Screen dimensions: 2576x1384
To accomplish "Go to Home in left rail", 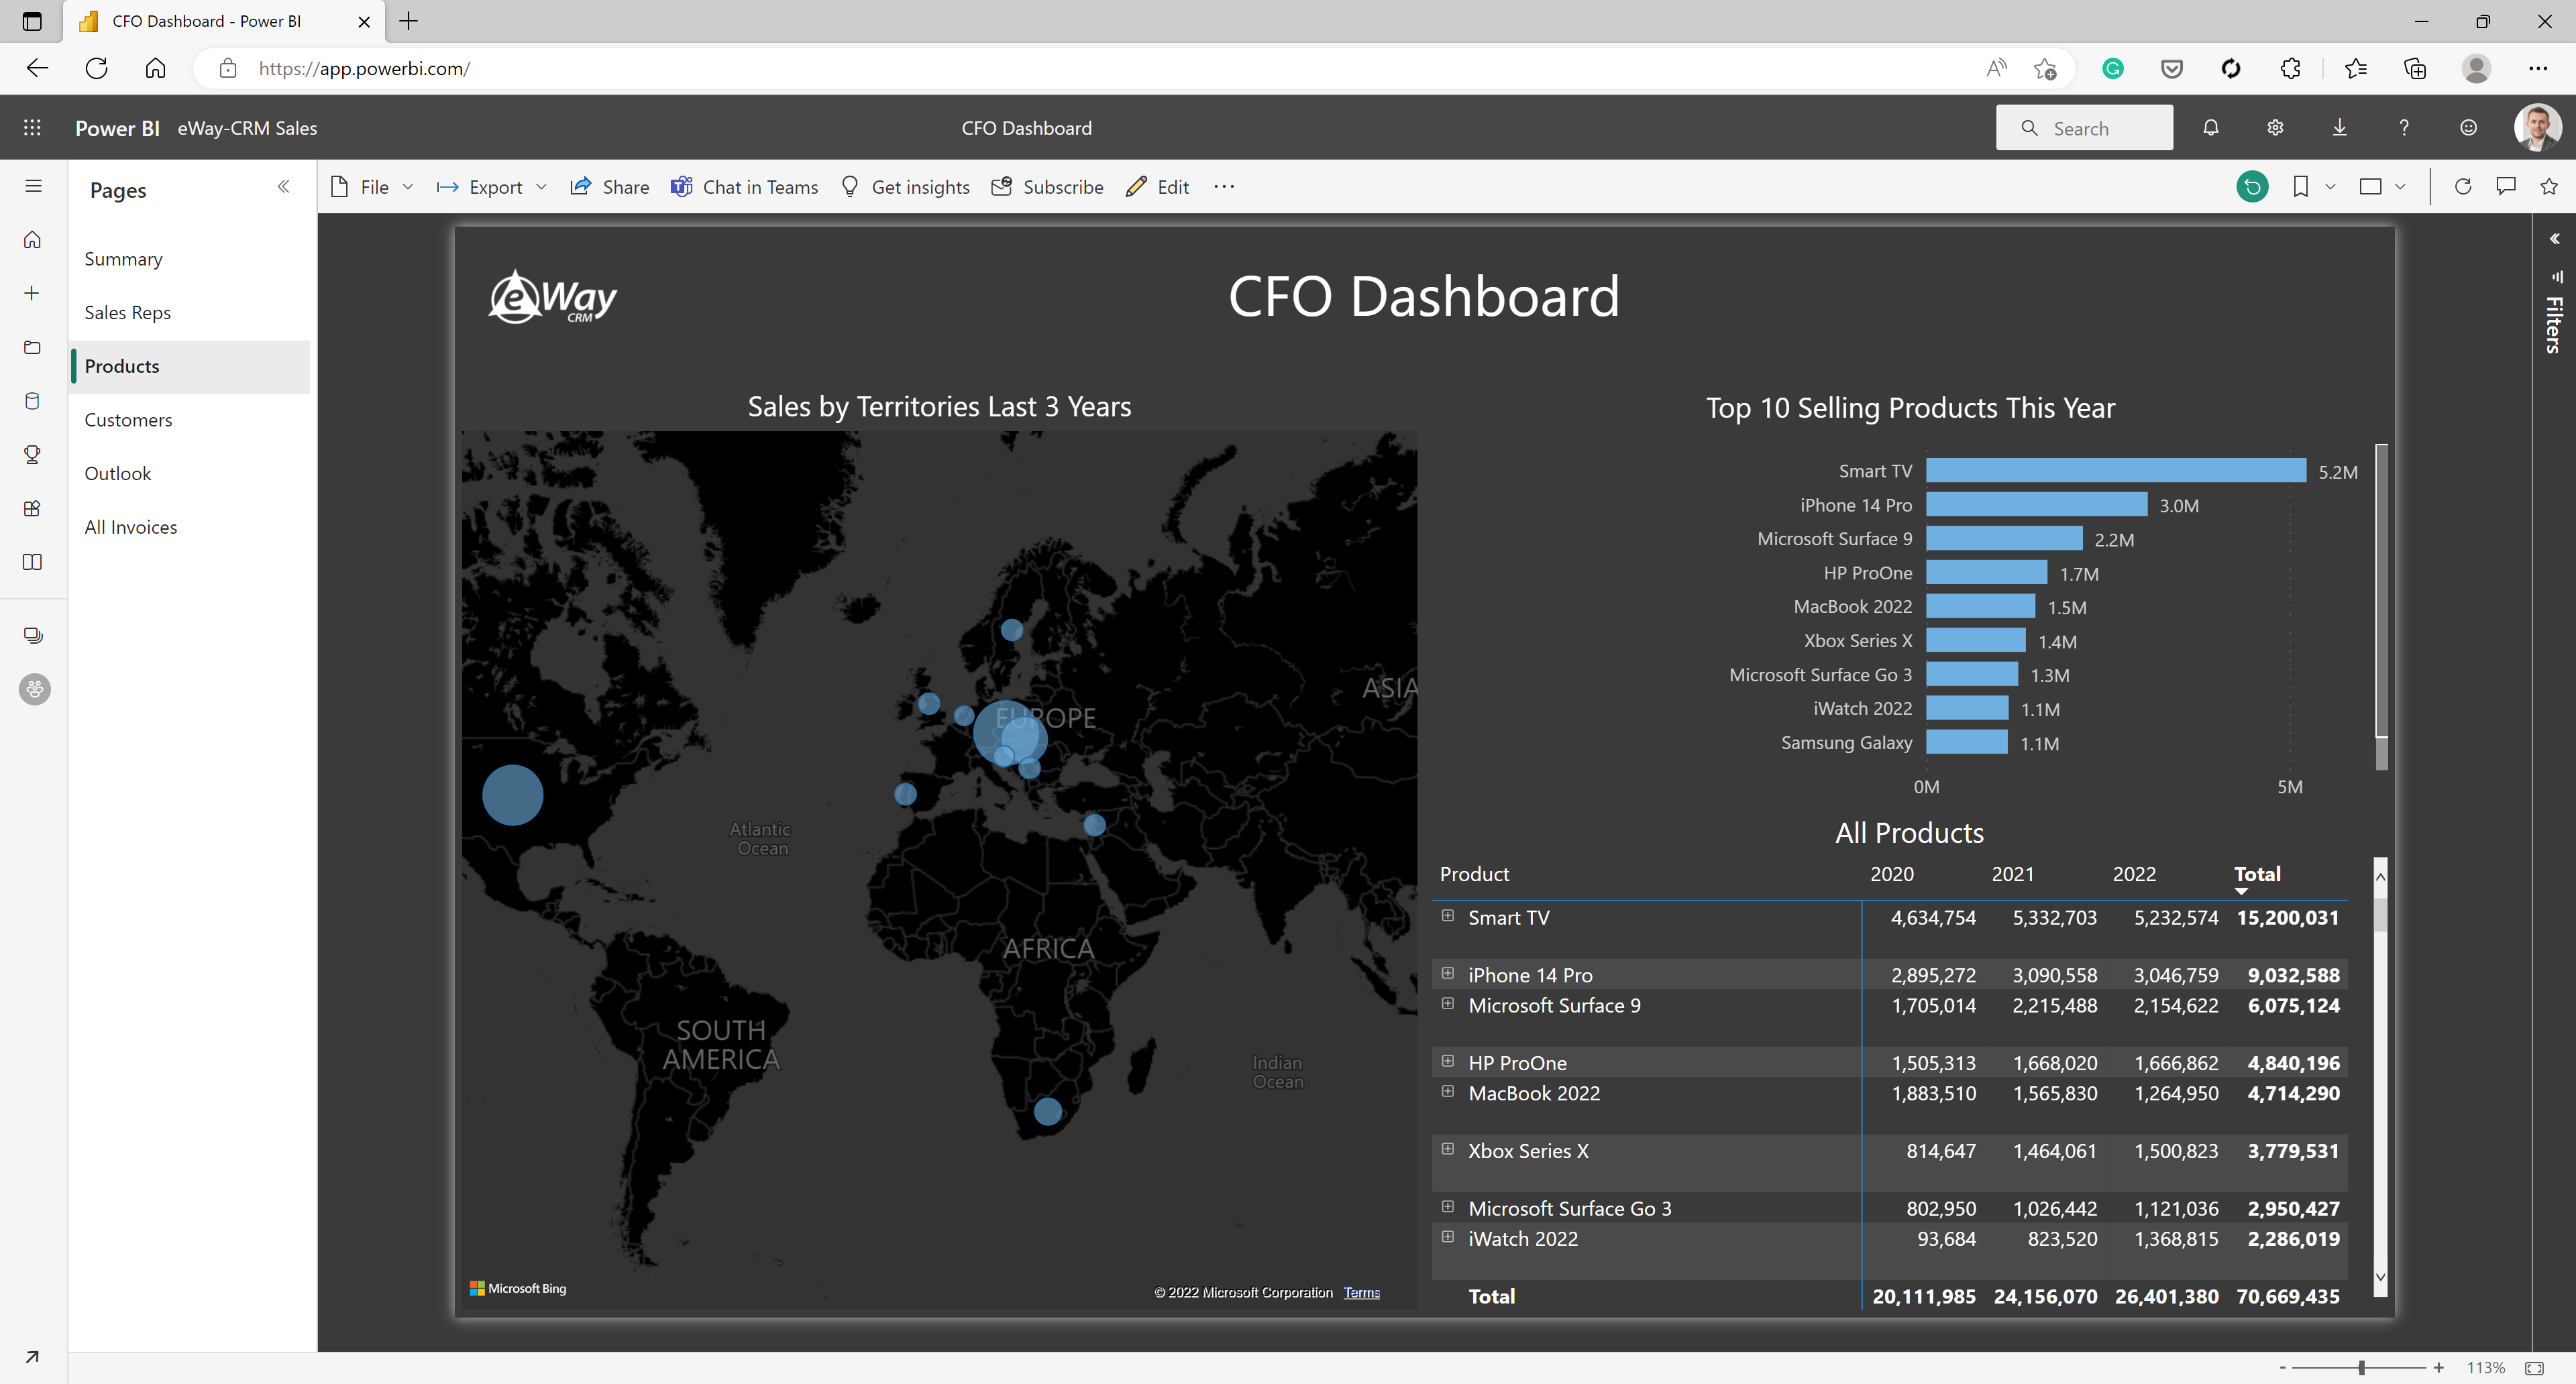I will [x=33, y=240].
